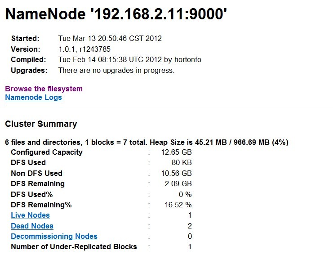The height and width of the screenshot is (264, 333).
Task: Click the 12.65 GB Configured Capacity value
Action: point(176,152)
